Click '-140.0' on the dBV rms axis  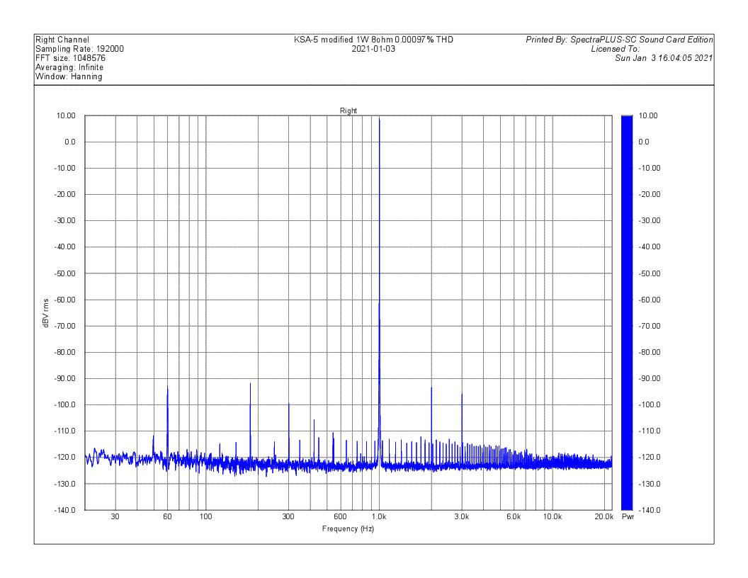[x=65, y=510]
